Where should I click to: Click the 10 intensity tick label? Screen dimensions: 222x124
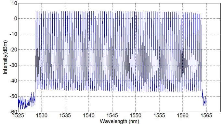point(14,3)
